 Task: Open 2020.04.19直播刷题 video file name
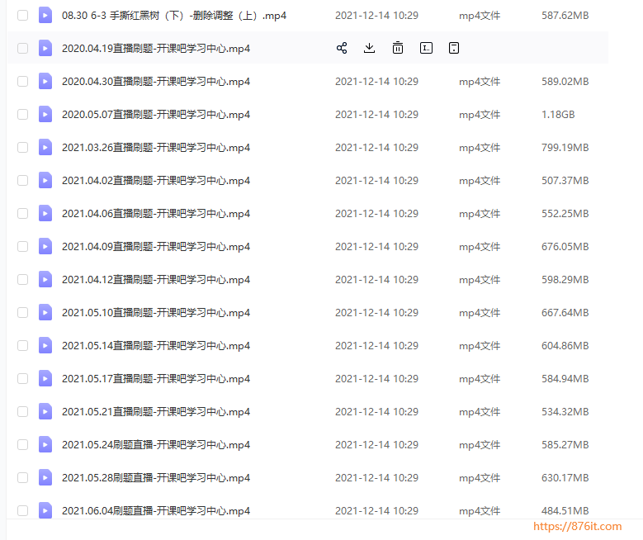click(156, 49)
